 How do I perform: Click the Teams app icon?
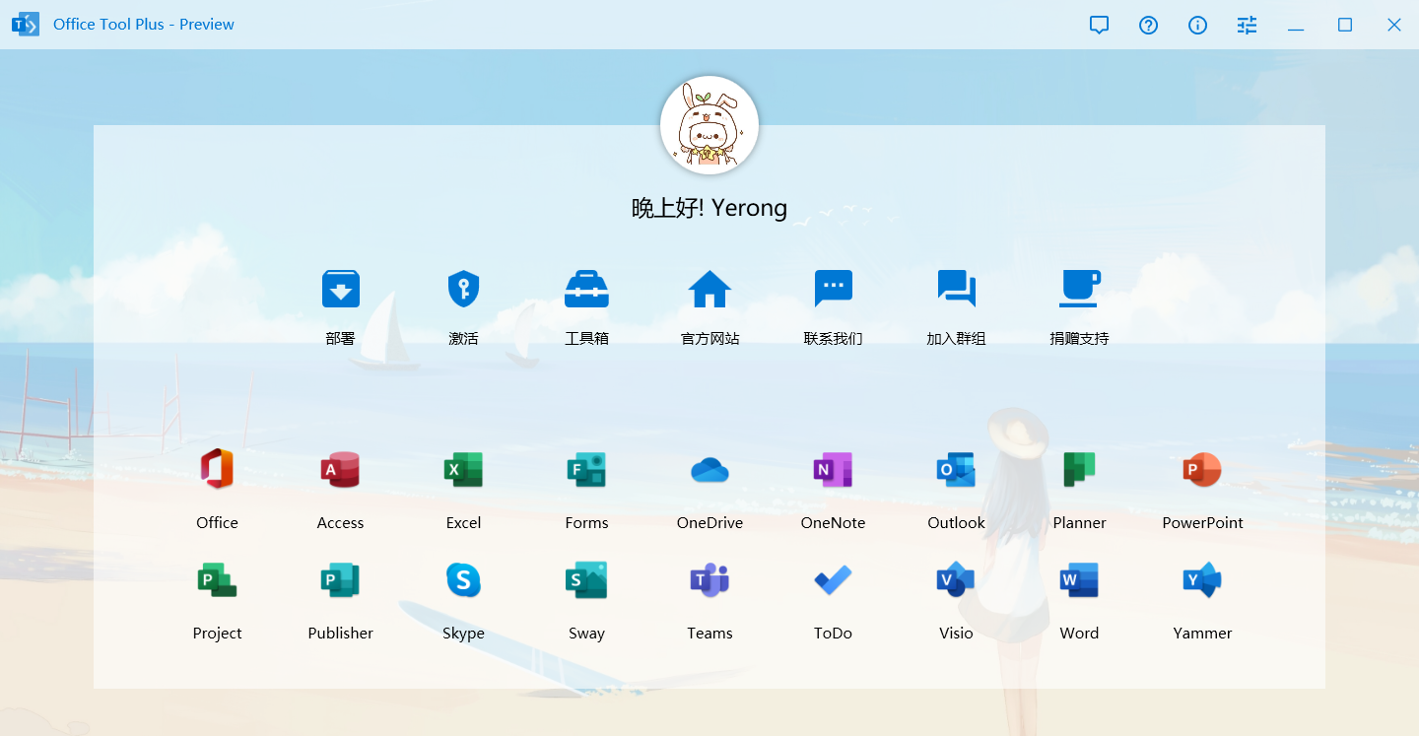[x=709, y=581]
